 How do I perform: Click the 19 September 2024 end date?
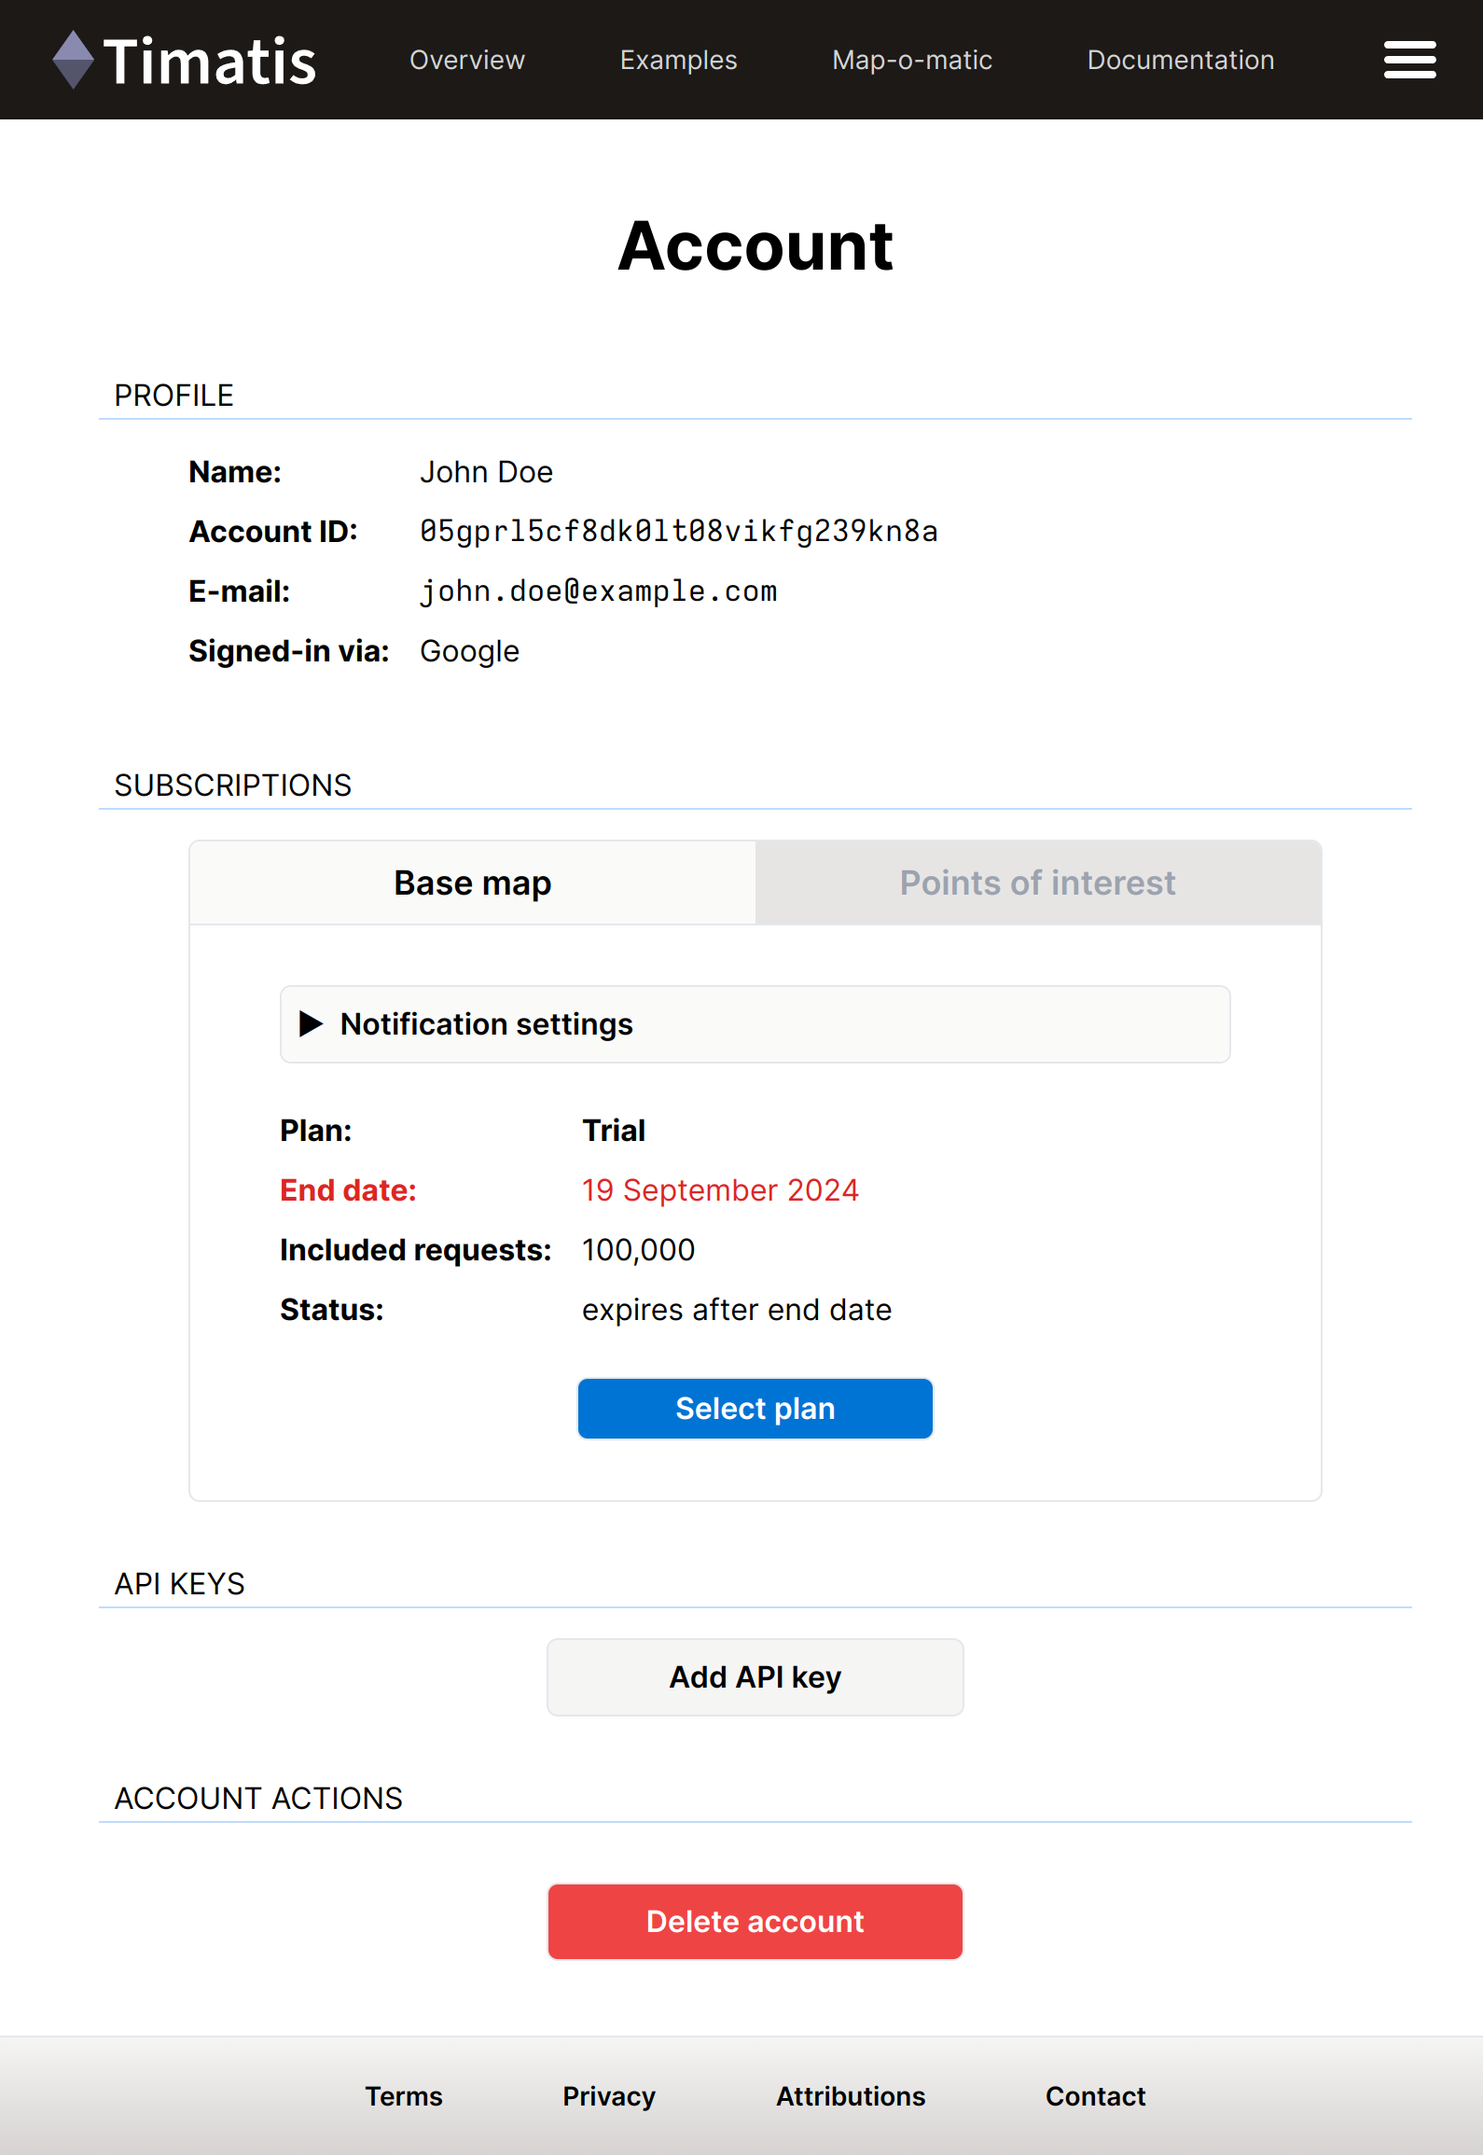tap(719, 1190)
